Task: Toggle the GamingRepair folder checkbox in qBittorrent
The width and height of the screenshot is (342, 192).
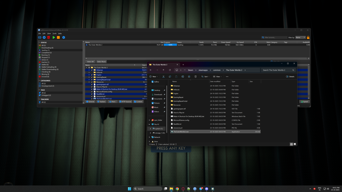Action: coord(92,77)
